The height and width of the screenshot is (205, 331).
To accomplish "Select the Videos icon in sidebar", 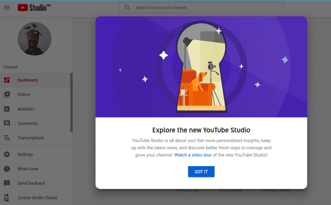I will 7,94.
